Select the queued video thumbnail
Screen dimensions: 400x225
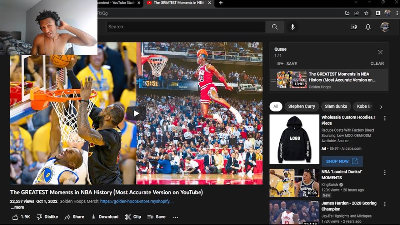[292, 80]
